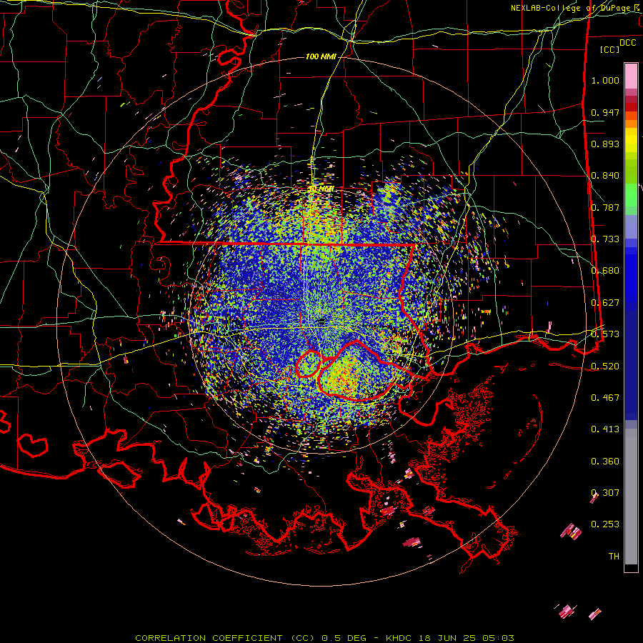The height and width of the screenshot is (643, 643).
Task: Click the DCC label above the color bar
Action: click(627, 43)
